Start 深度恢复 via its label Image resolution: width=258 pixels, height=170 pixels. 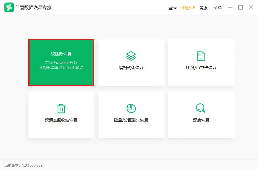click(201, 120)
